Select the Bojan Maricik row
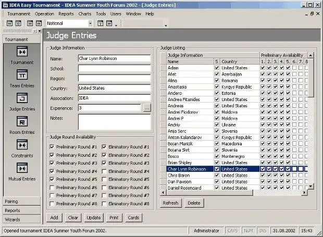Image resolution: width=323 pixels, height=237 pixels. coord(237,144)
